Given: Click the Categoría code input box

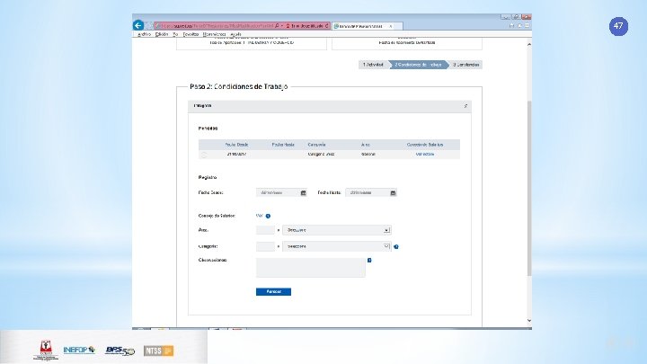Looking at the screenshot, I should (x=265, y=246).
